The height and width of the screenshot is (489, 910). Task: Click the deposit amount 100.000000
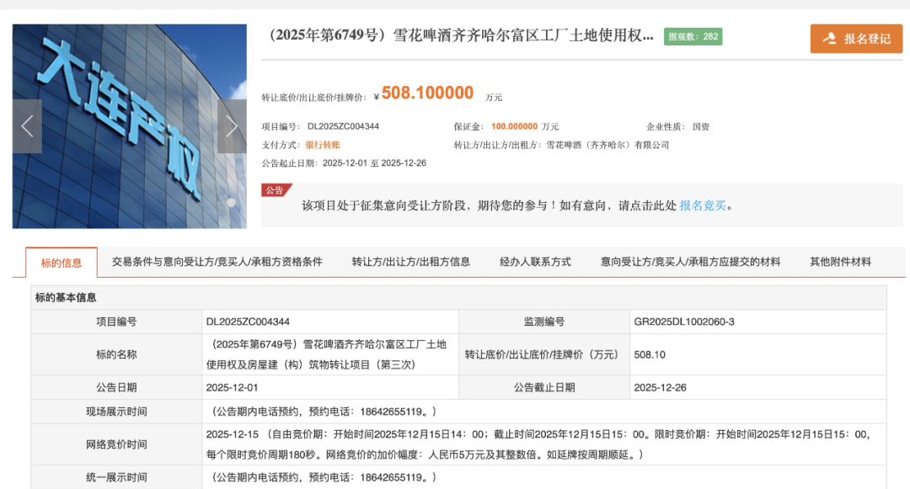pyautogui.click(x=514, y=126)
